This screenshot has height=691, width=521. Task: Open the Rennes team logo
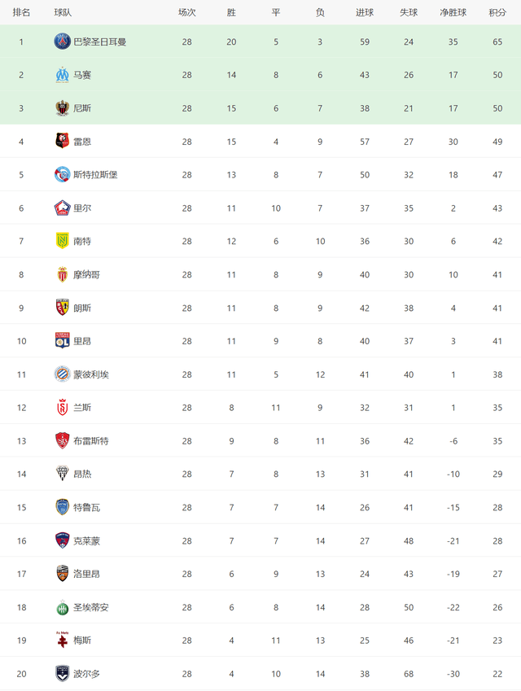pyautogui.click(x=62, y=142)
